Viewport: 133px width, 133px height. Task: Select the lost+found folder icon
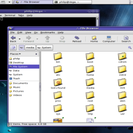click(x=58, y=82)
